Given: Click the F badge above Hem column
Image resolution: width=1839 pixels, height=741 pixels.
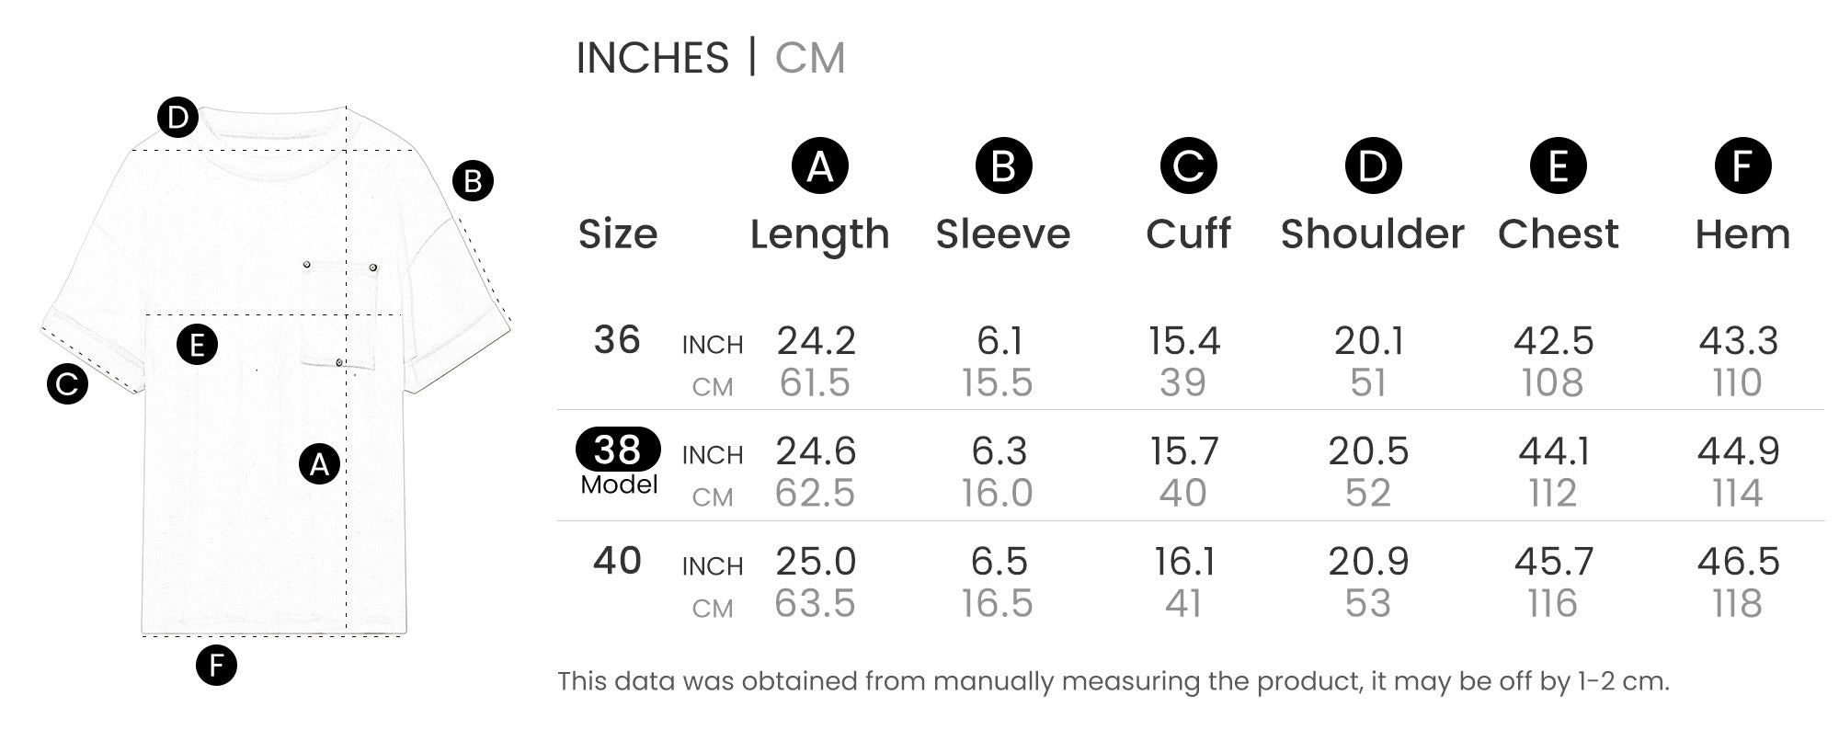Looking at the screenshot, I should coord(1742,166).
